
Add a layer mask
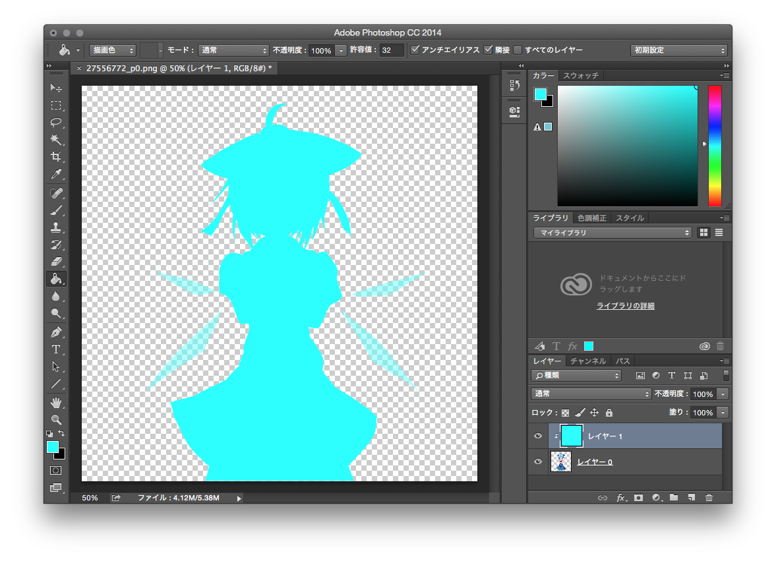[x=638, y=498]
